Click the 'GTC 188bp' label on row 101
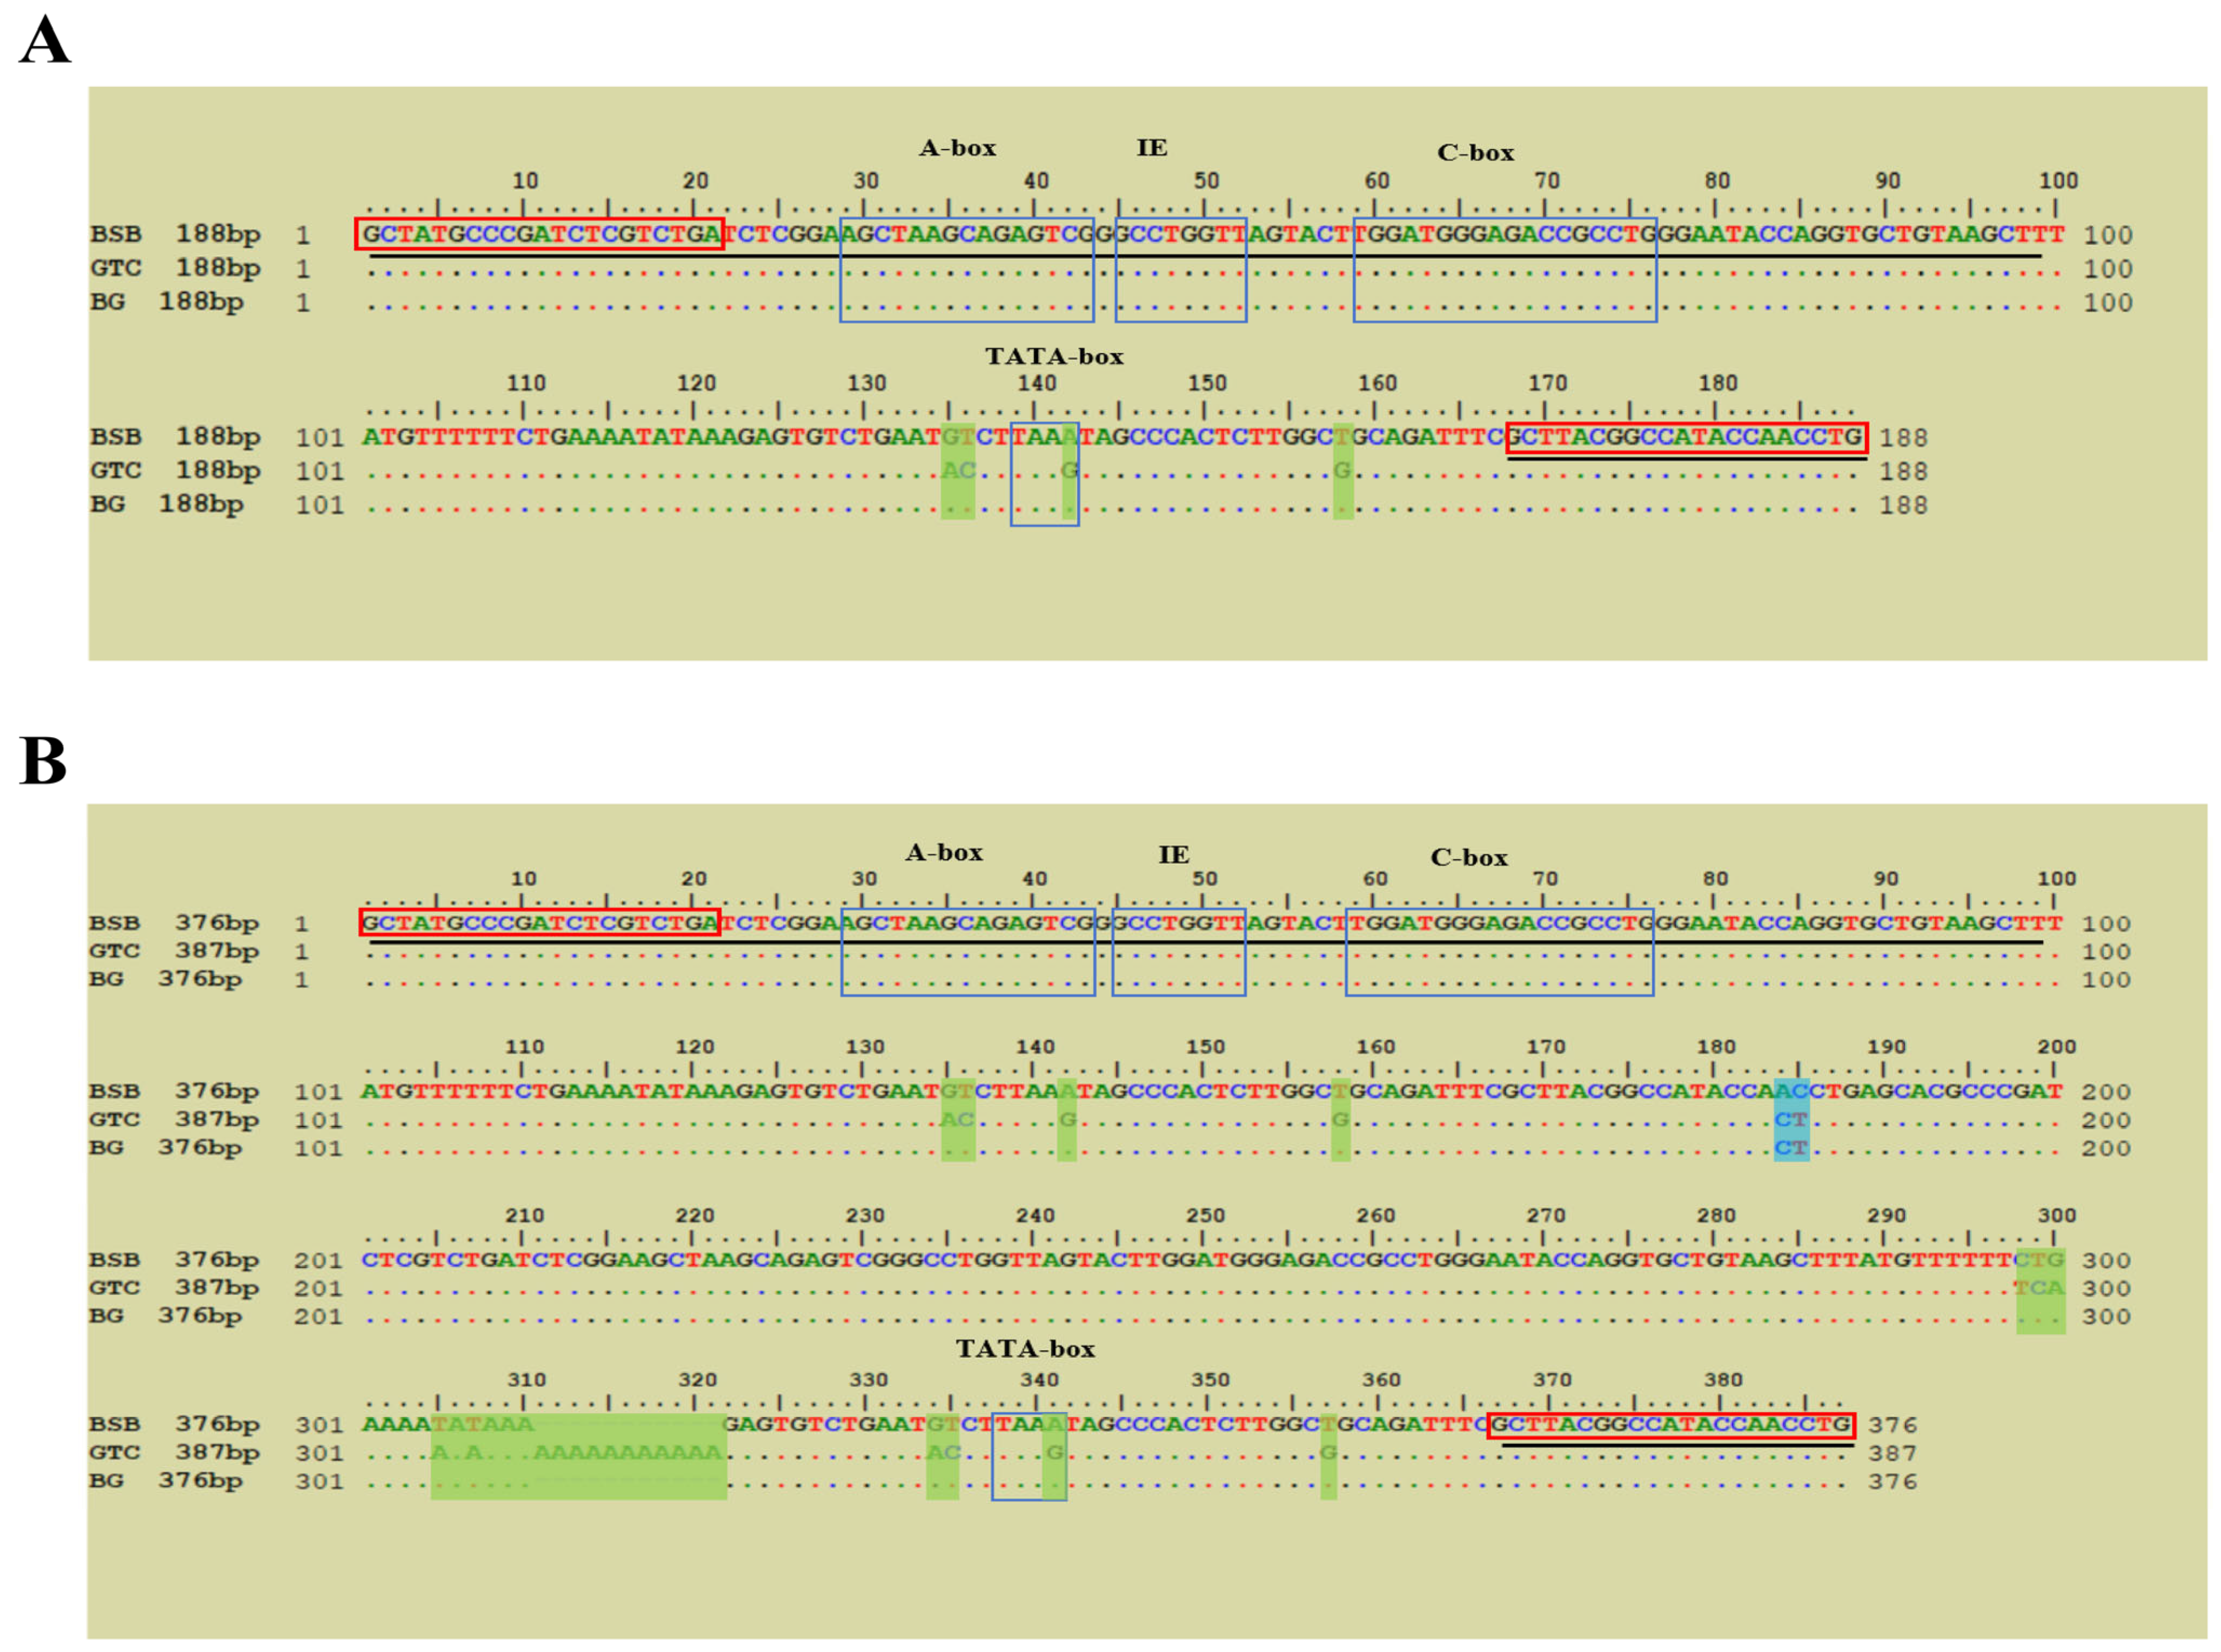Image resolution: width=2221 pixels, height=1652 pixels. pyautogui.click(x=174, y=470)
